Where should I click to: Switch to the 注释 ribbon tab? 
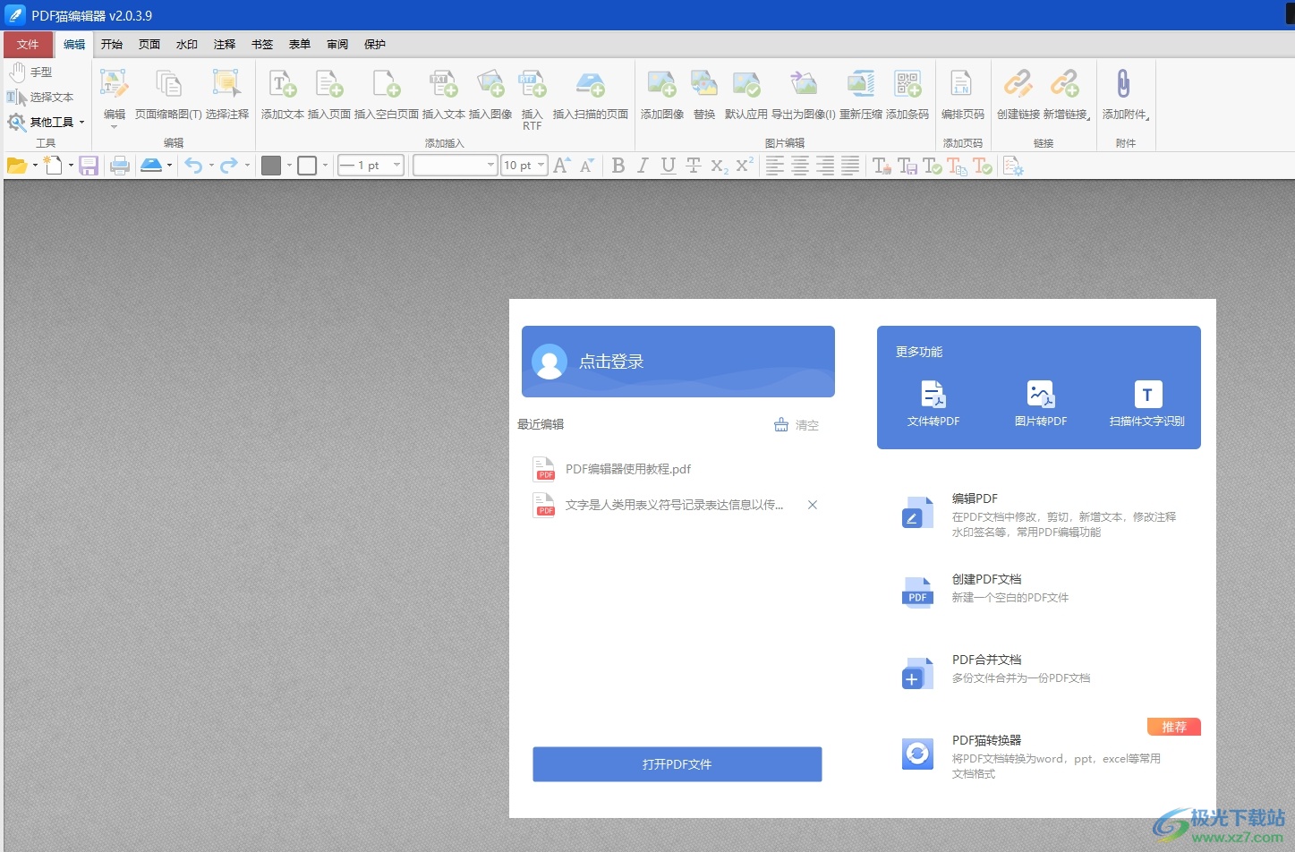pyautogui.click(x=225, y=45)
